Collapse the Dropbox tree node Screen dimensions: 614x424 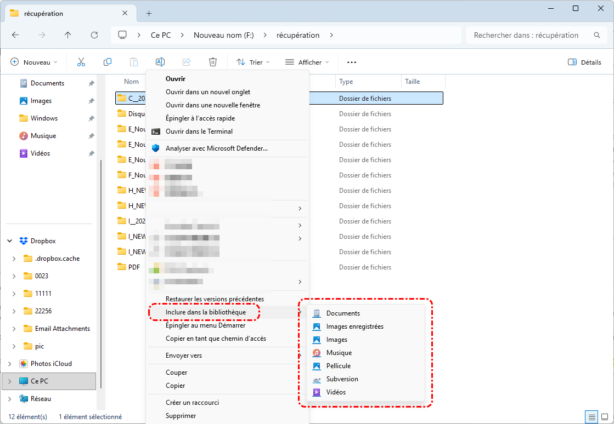point(10,241)
